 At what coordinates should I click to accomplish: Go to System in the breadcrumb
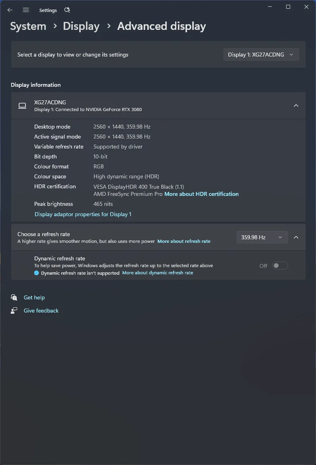pos(28,26)
